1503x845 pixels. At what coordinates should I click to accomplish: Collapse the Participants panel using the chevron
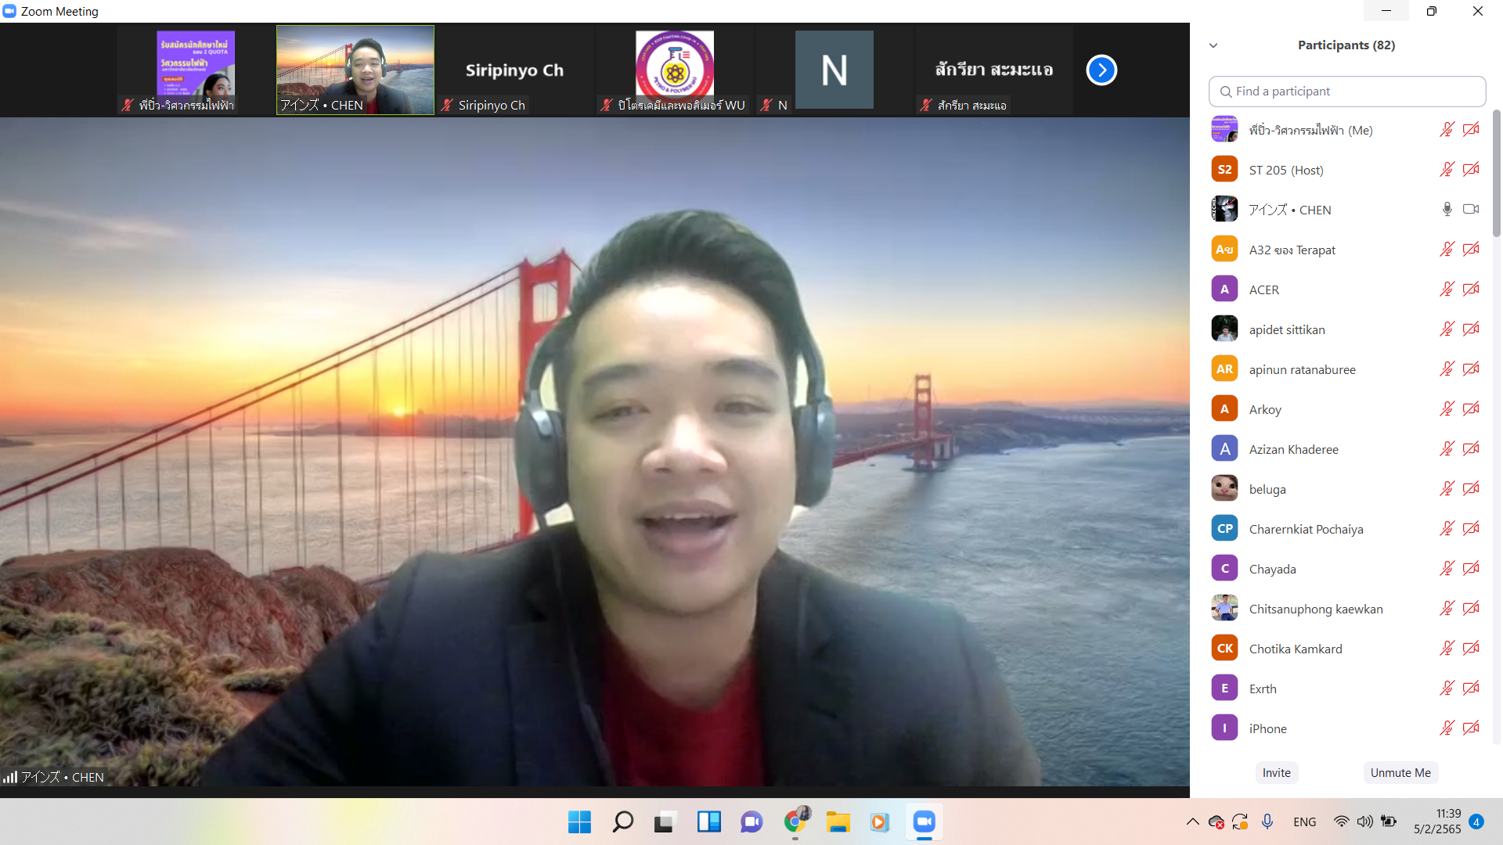[1213, 45]
